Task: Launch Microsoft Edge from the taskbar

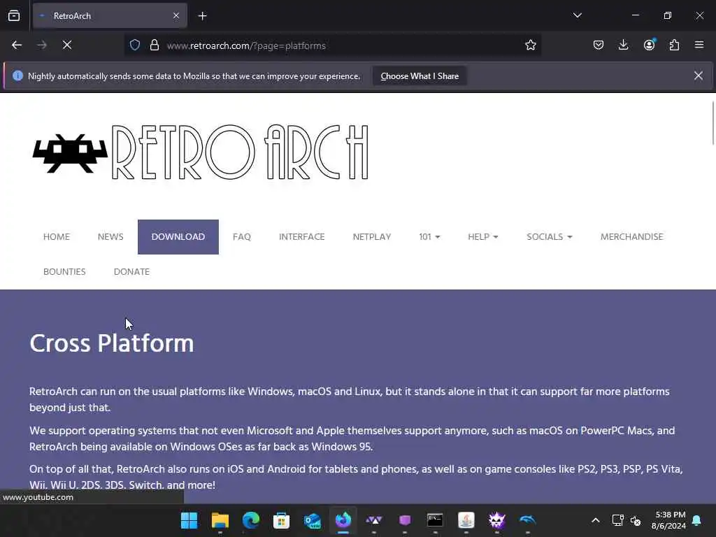Action: [x=251, y=520]
